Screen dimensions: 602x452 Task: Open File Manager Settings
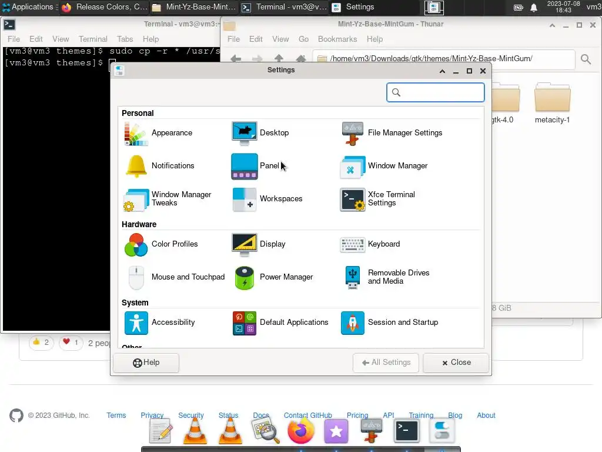coord(392,133)
